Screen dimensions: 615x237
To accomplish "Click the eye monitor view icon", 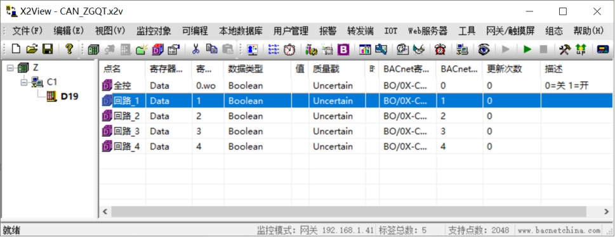I will click(484, 49).
